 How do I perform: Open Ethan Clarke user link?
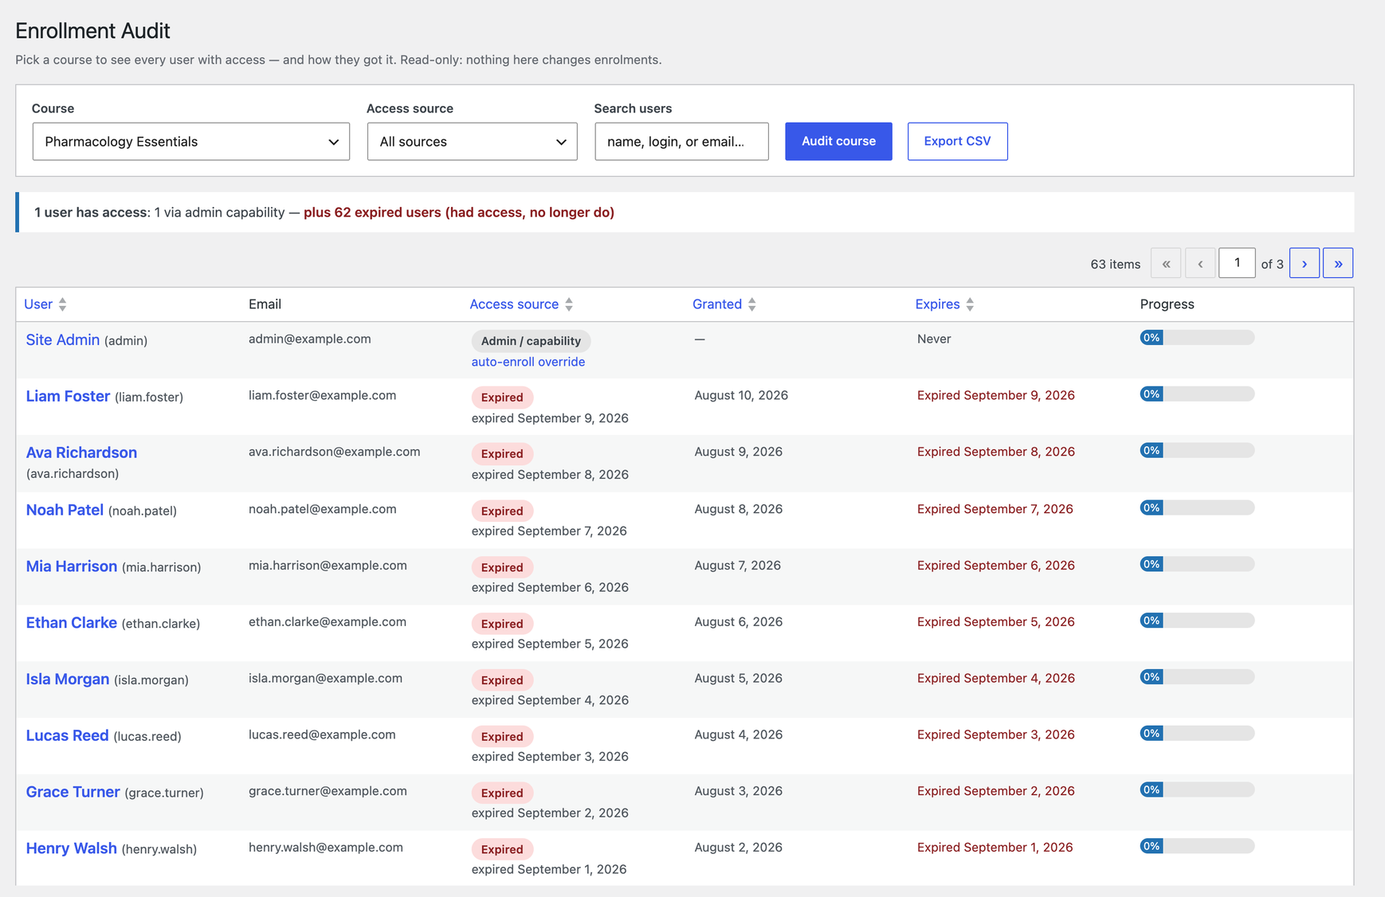[72, 623]
